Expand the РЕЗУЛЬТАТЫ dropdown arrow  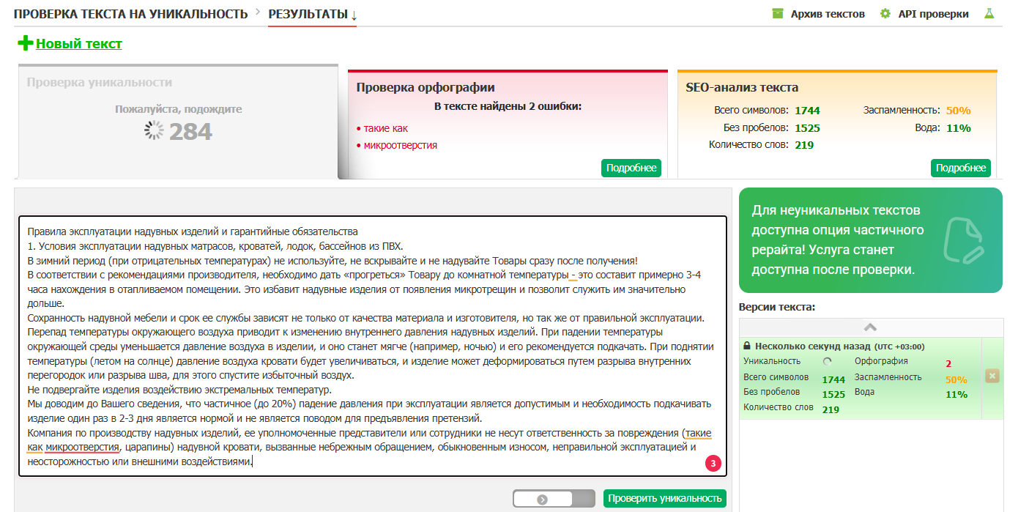click(x=354, y=15)
